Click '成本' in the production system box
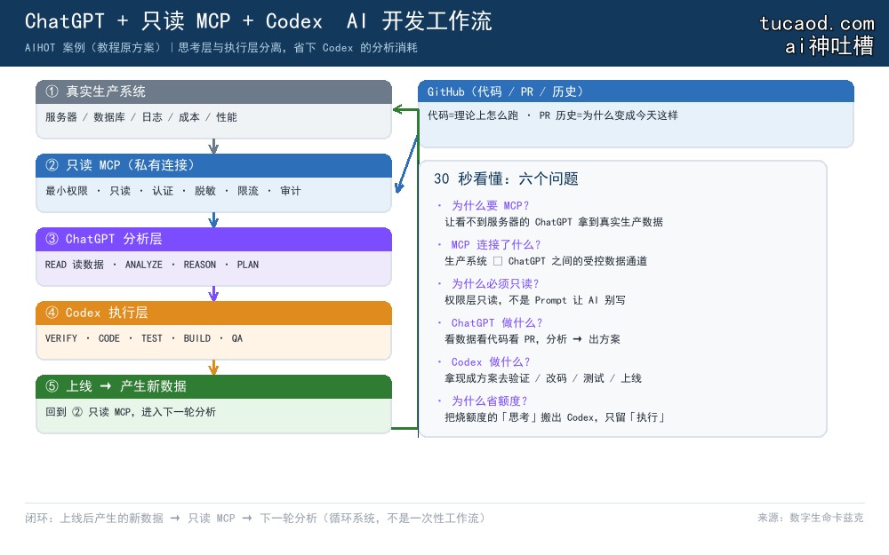The width and height of the screenshot is (889, 555). (x=188, y=117)
